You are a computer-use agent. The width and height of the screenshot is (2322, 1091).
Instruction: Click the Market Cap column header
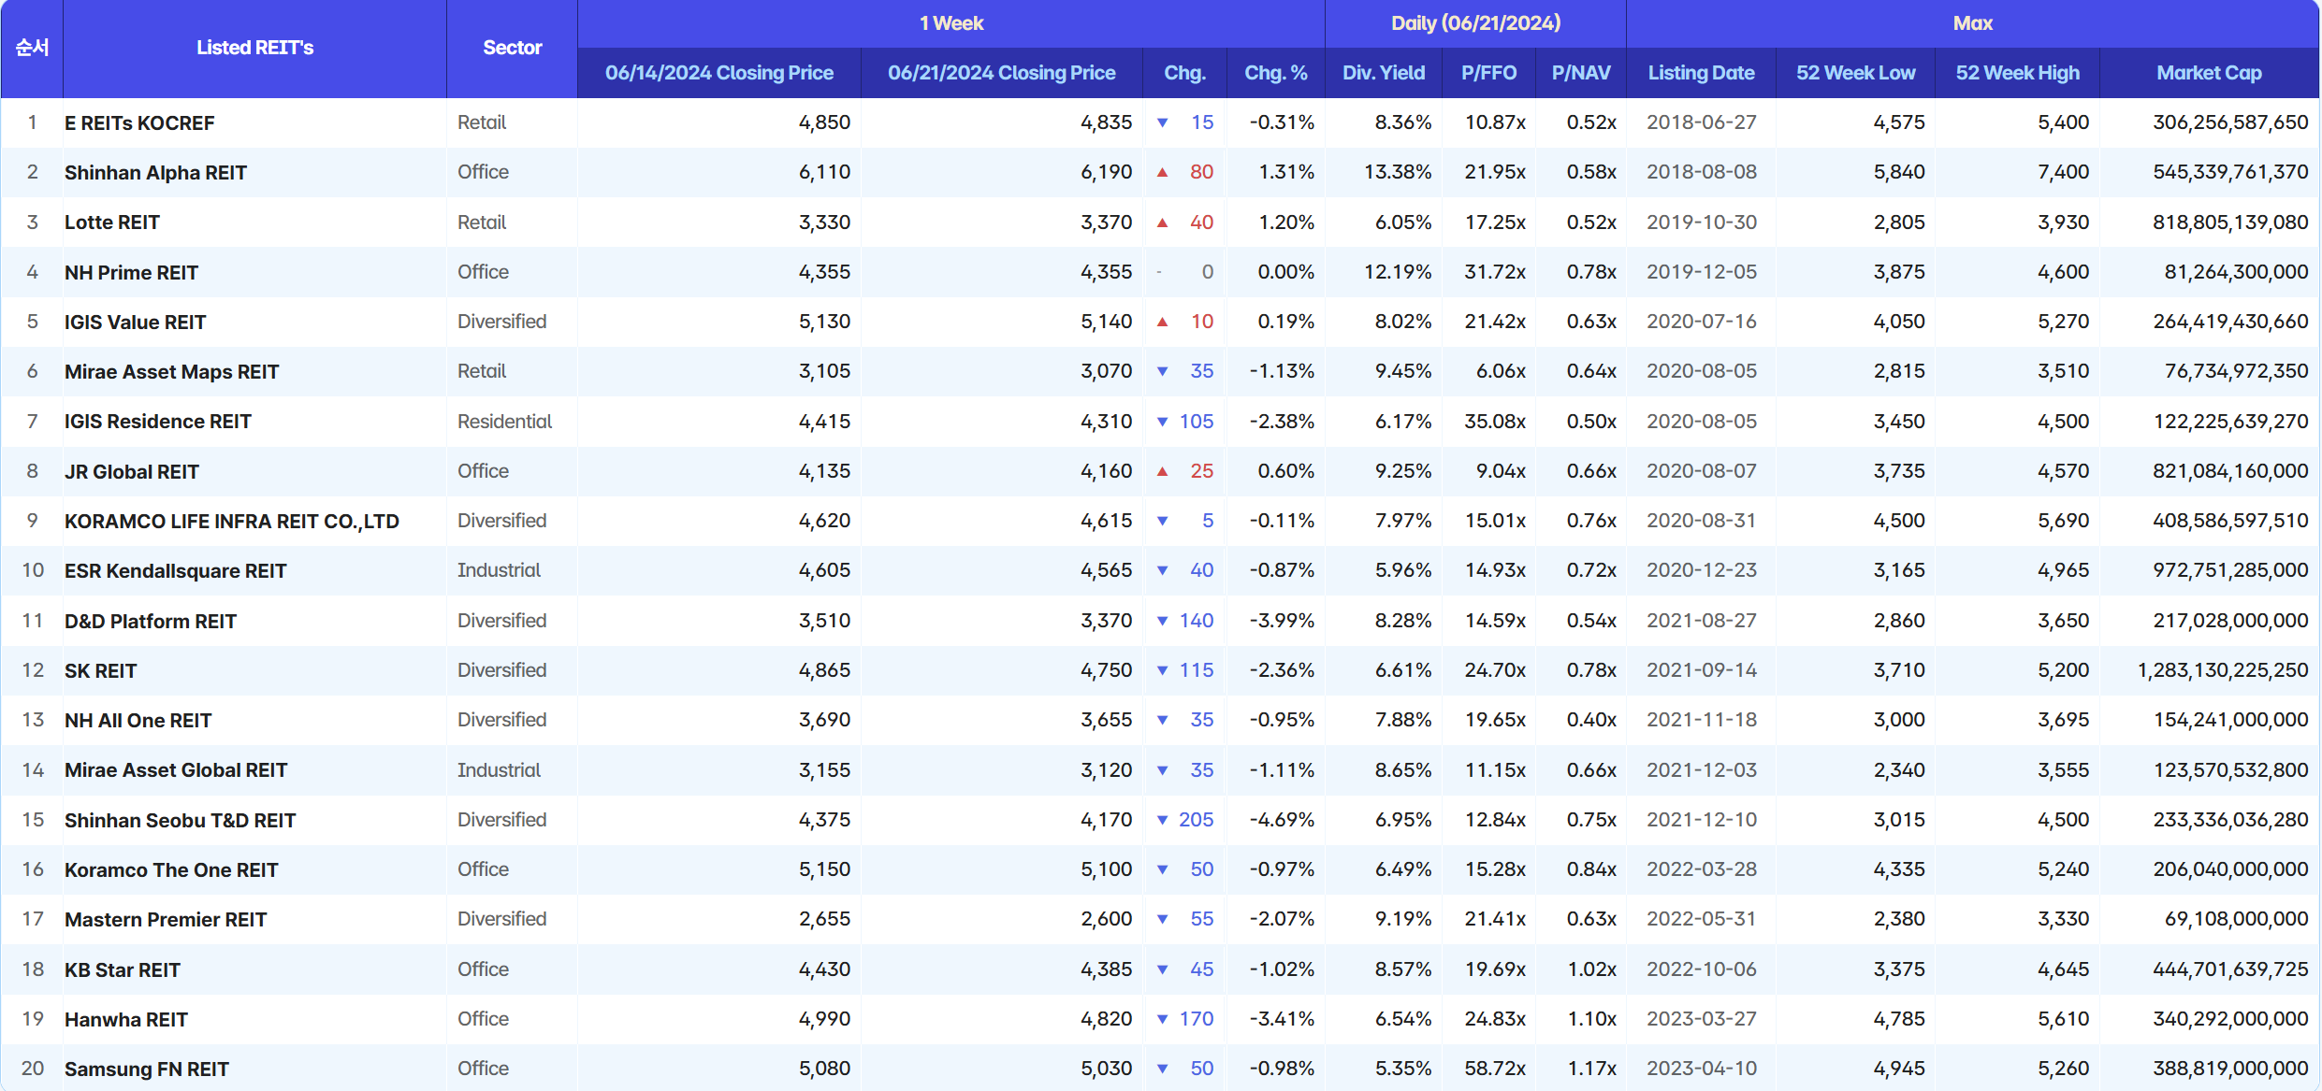click(x=2209, y=73)
